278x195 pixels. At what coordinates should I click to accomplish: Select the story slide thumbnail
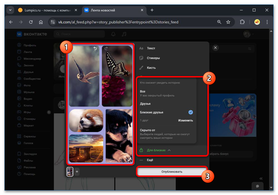pyautogui.click(x=70, y=172)
